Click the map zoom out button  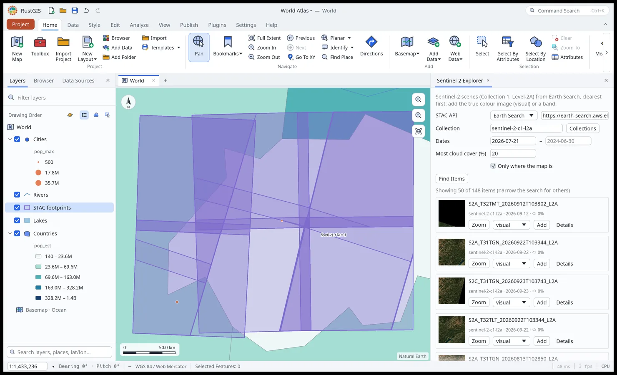tap(418, 115)
